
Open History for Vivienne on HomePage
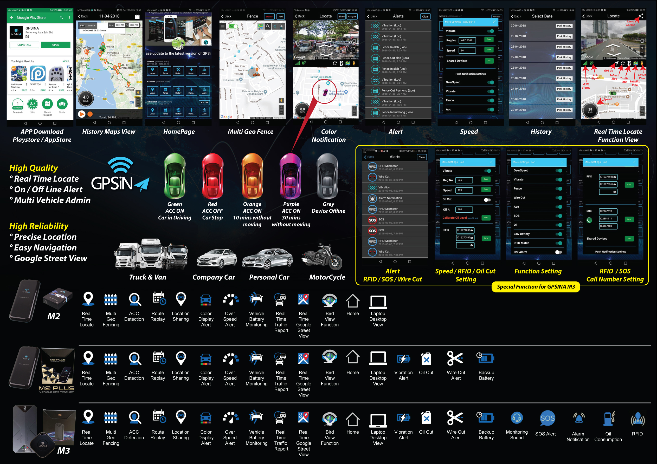pyautogui.click(x=178, y=71)
